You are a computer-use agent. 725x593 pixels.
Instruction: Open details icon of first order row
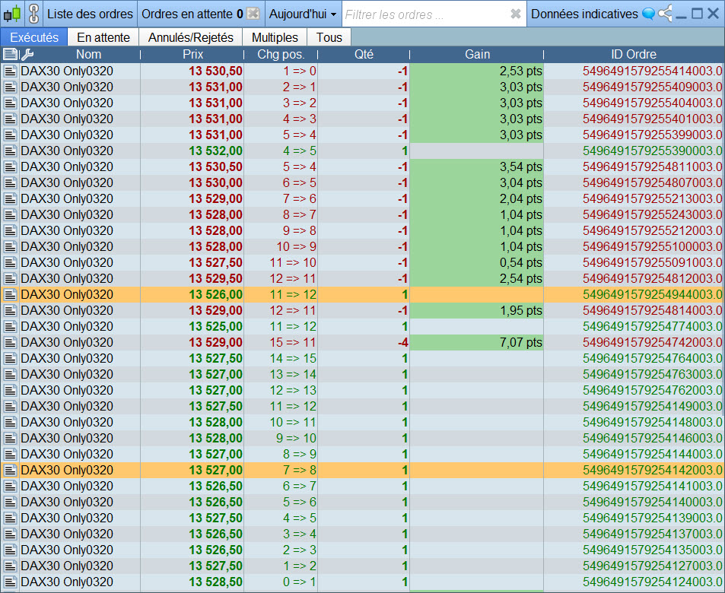coord(10,71)
